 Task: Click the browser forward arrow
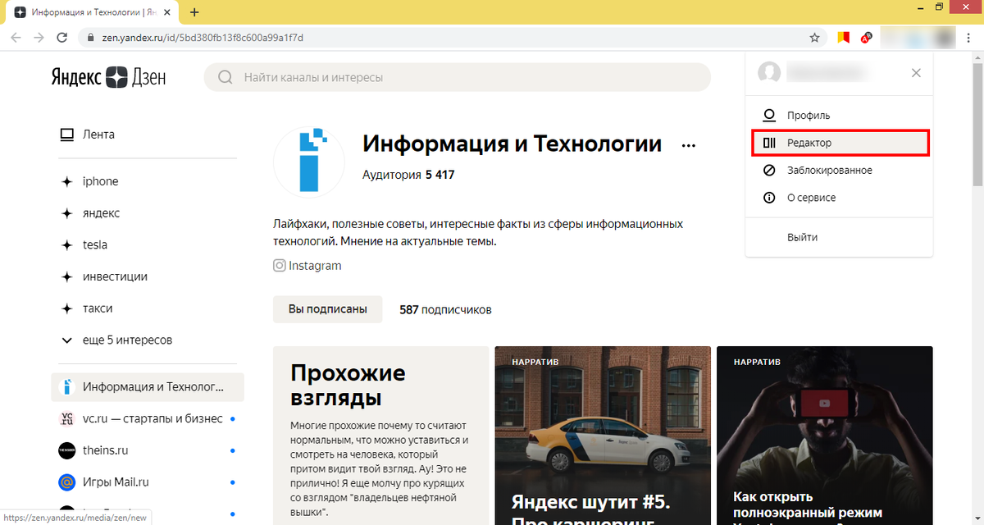coord(39,38)
